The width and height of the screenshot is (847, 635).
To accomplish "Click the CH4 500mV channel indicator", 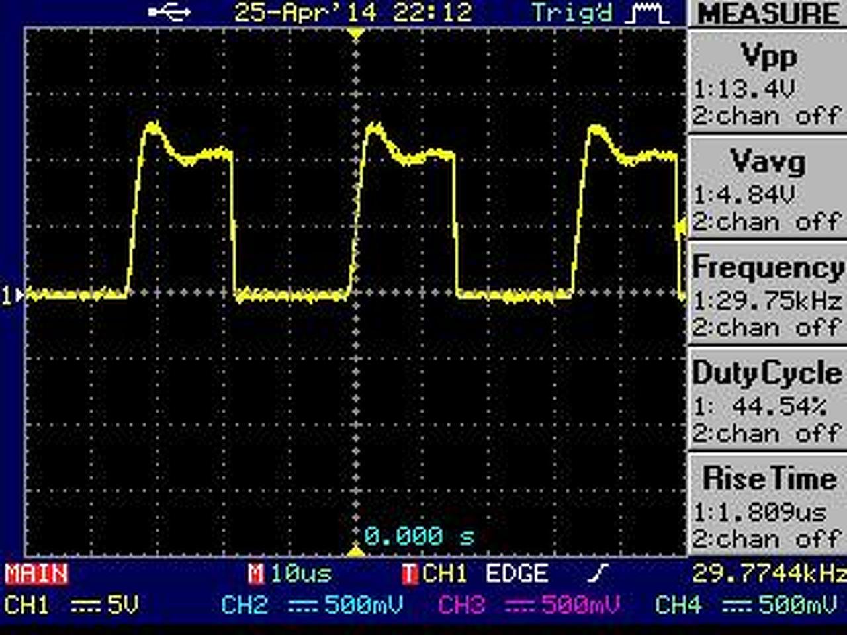I will 746,605.
